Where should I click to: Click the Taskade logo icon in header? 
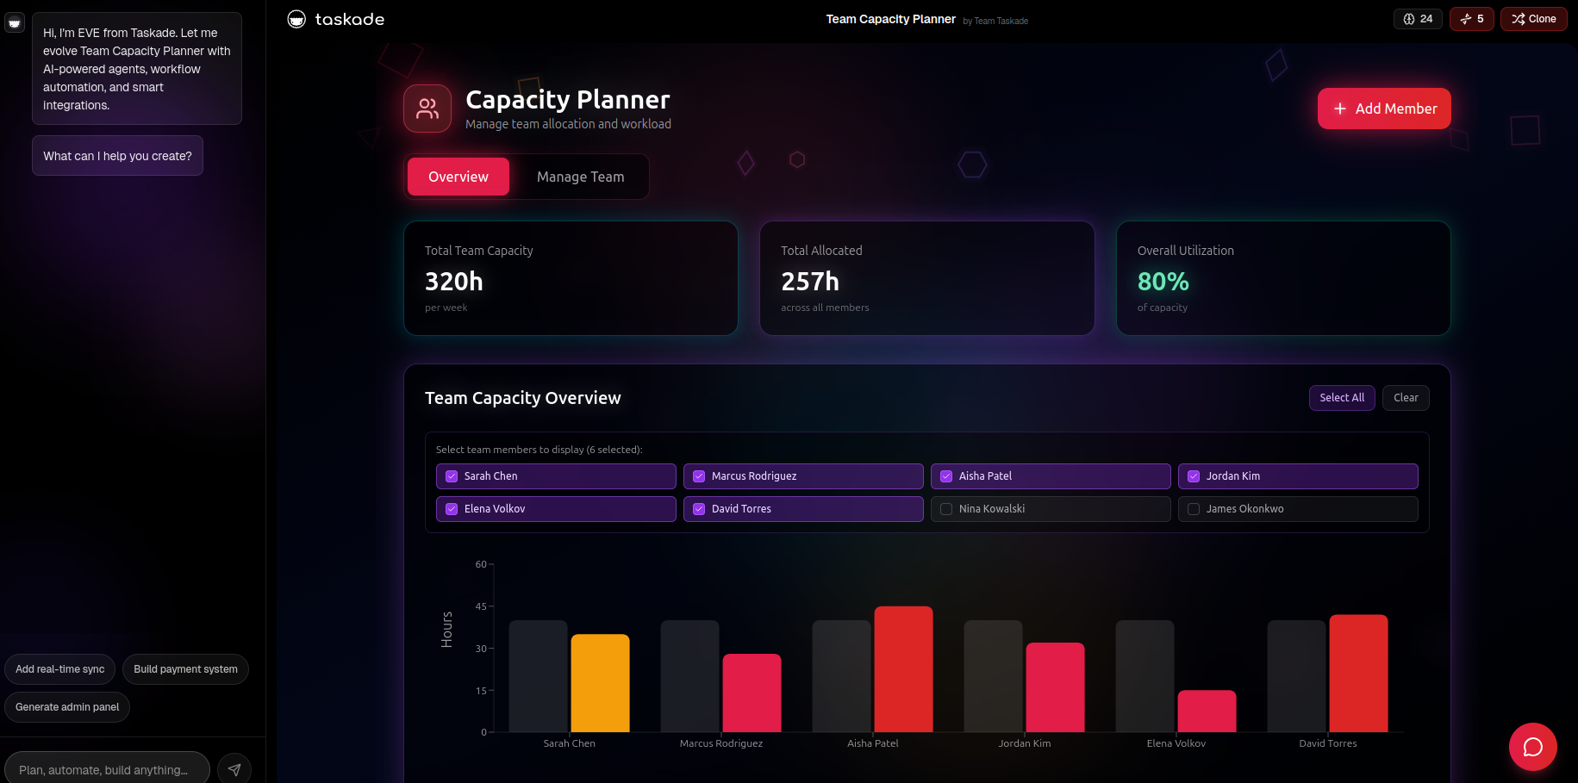pos(296,19)
